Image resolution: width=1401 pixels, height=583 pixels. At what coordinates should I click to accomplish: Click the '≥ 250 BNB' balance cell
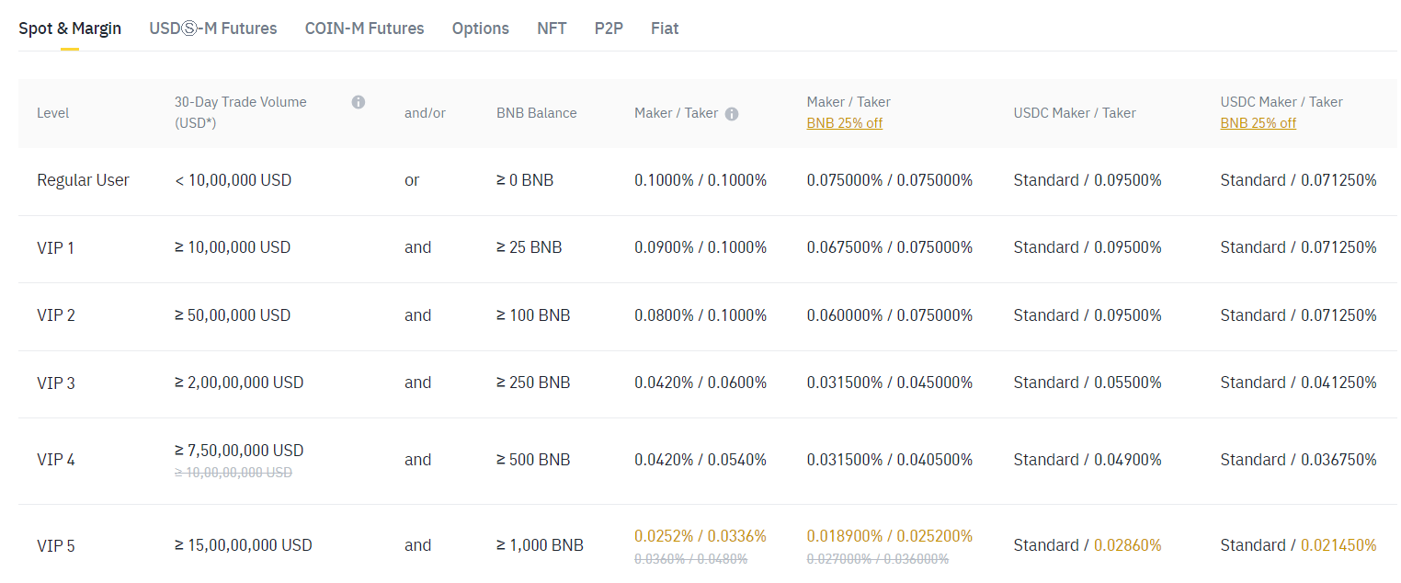[533, 383]
